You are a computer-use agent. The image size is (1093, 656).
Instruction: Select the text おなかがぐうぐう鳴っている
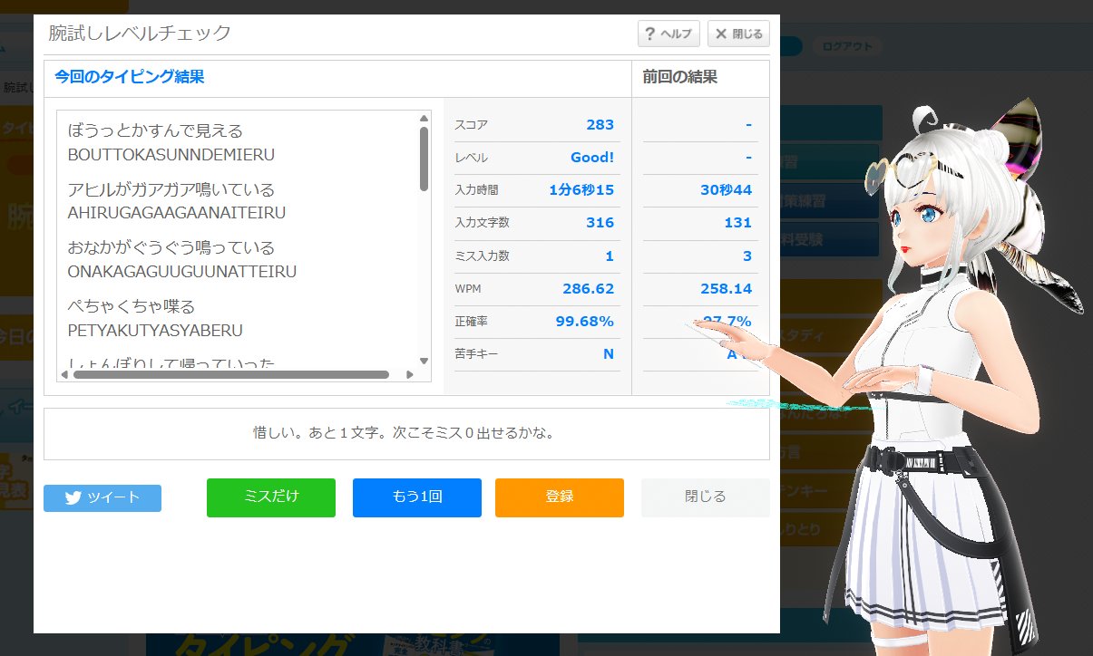(x=171, y=247)
